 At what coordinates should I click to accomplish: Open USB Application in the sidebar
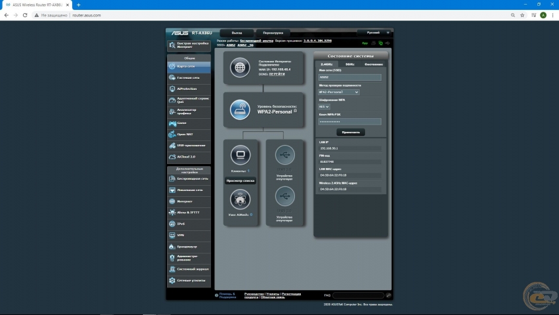click(x=189, y=146)
